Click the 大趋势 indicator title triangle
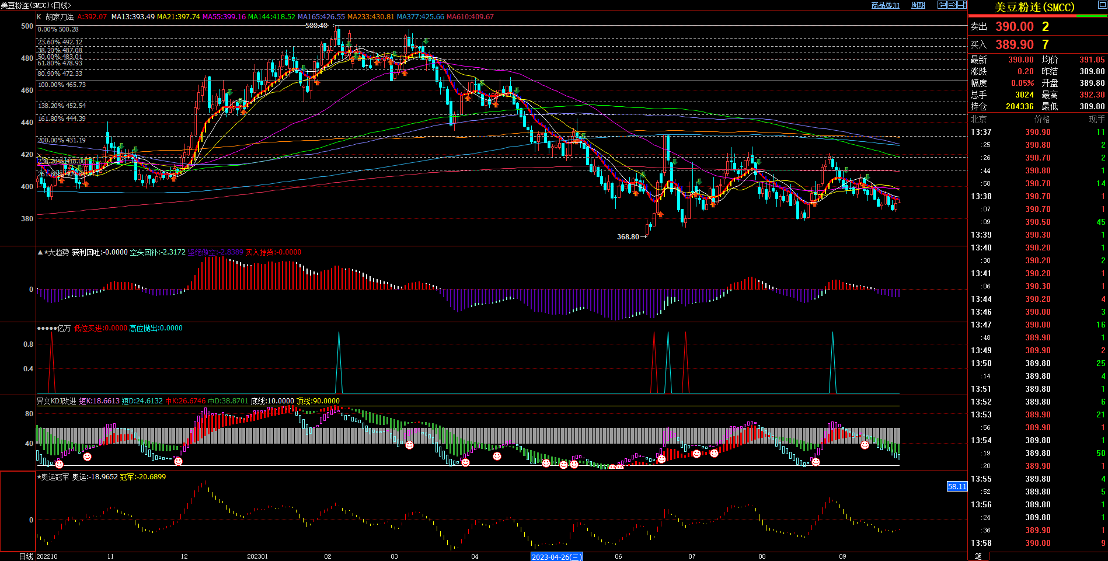Image resolution: width=1108 pixels, height=561 pixels. point(40,253)
